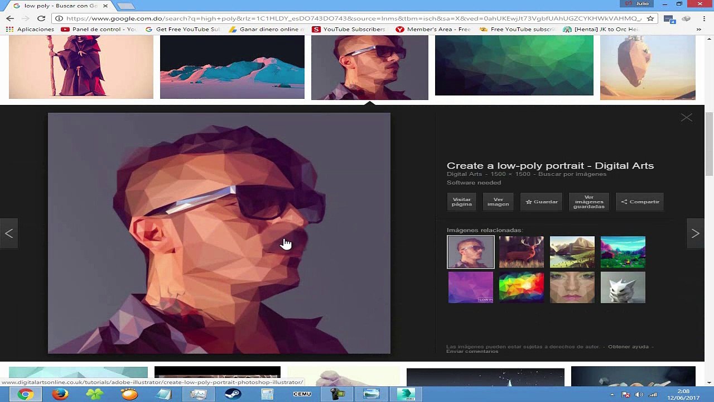The image size is (714, 402).
Task: Open Ver imágenes guardadas
Action: click(x=589, y=202)
